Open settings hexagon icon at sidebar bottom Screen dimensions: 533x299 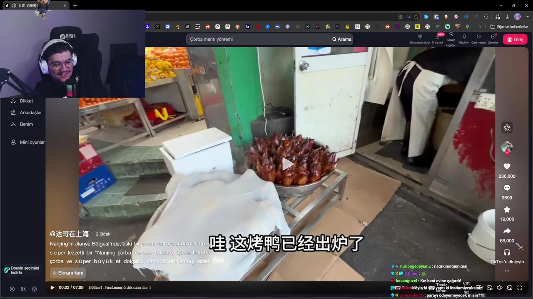12,289
